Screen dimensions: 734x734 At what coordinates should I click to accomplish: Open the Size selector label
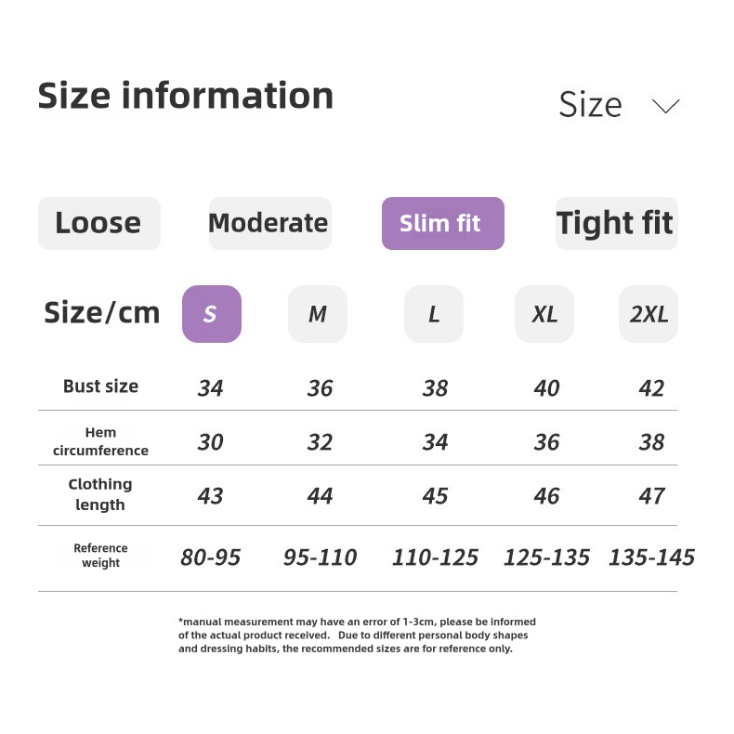(590, 105)
